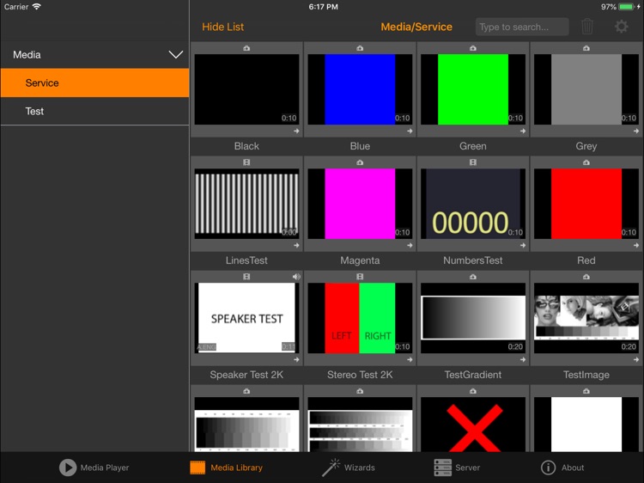Image resolution: width=644 pixels, height=483 pixels.
Task: Open the settings gear icon
Action: tap(621, 27)
